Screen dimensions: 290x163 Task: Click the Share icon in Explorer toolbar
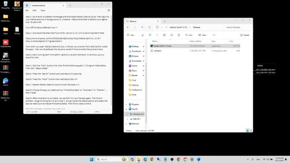coord(171,35)
